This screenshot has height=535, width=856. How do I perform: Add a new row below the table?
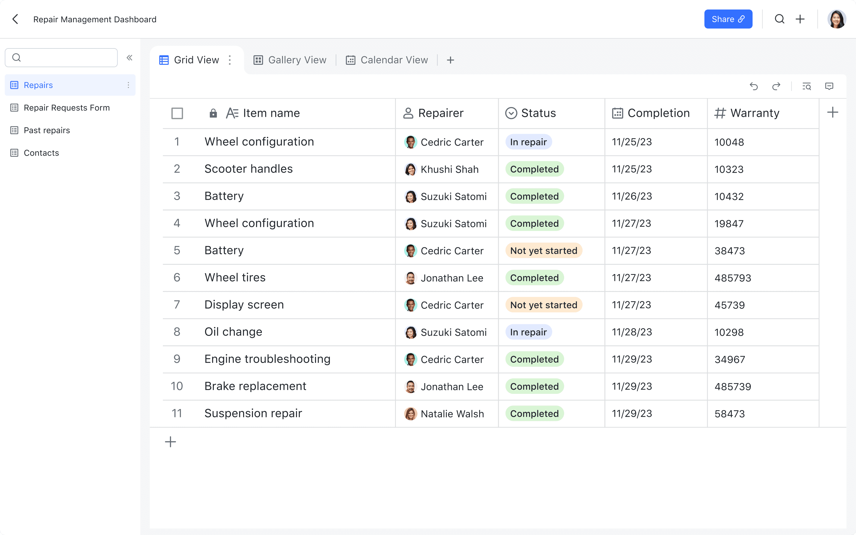pyautogui.click(x=171, y=442)
